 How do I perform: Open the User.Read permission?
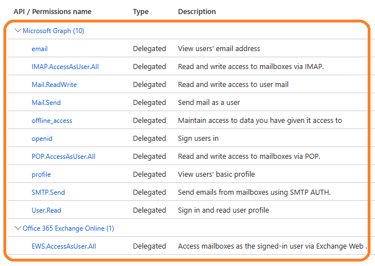46,210
